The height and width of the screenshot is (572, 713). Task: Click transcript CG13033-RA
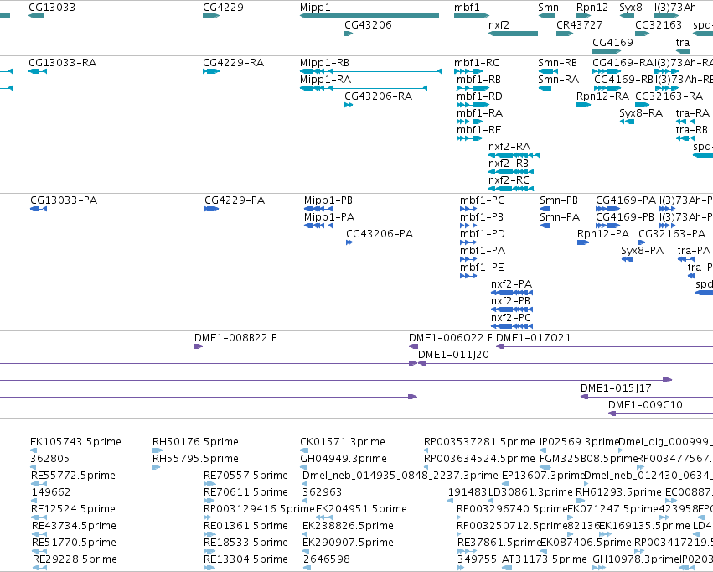[62, 62]
